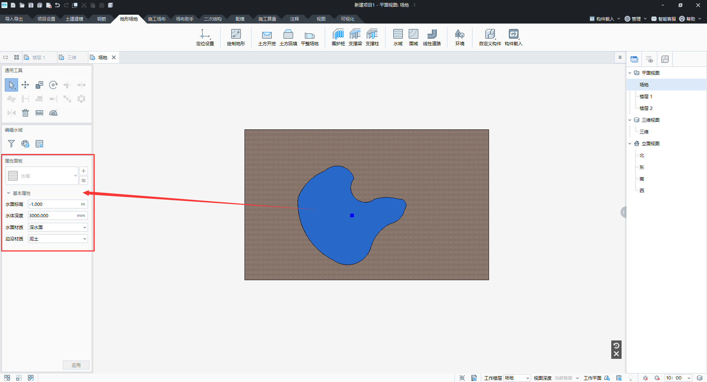Choose the 支撑柱 support column tool

coord(372,37)
